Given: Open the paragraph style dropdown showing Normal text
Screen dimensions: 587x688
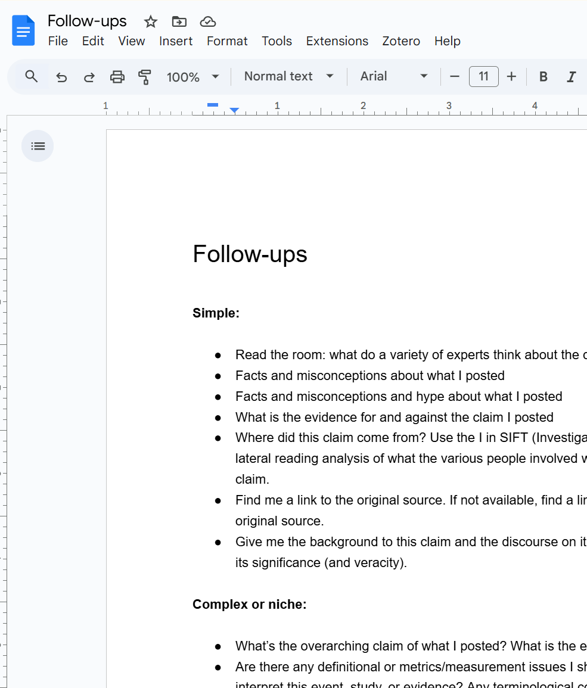Looking at the screenshot, I should pos(288,76).
